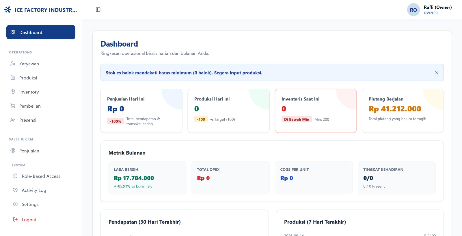Click the Karyawan people icon

coord(13,64)
